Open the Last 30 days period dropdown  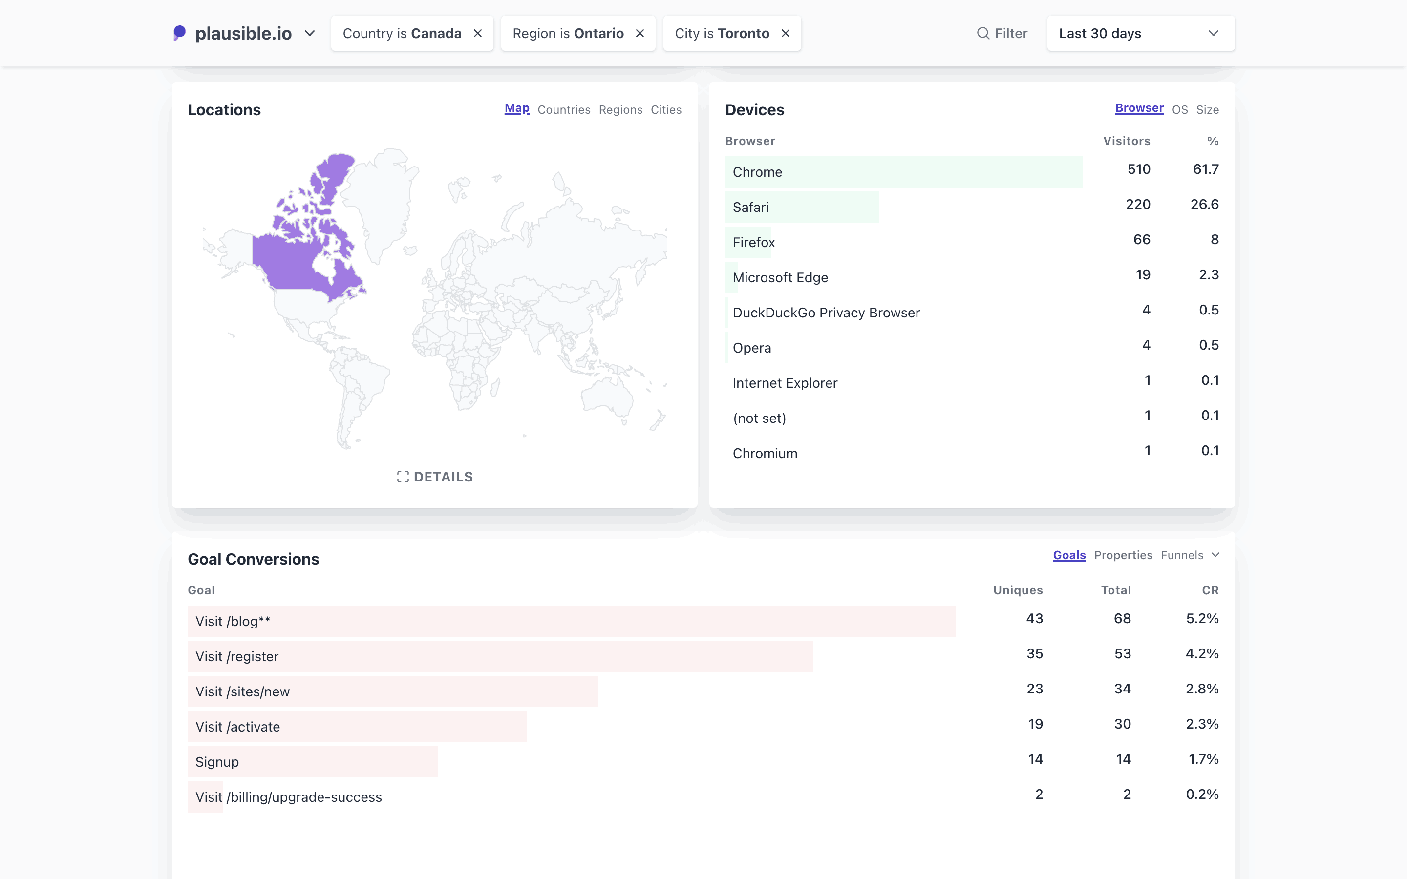point(1140,34)
